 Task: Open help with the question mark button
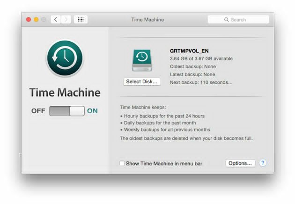point(263,163)
